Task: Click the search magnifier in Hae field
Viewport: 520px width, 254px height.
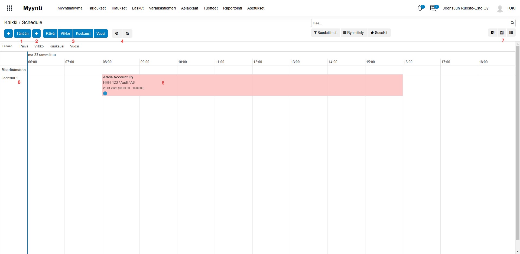Action: [x=512, y=23]
